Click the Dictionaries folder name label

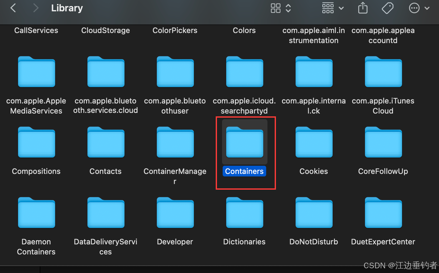[244, 242]
